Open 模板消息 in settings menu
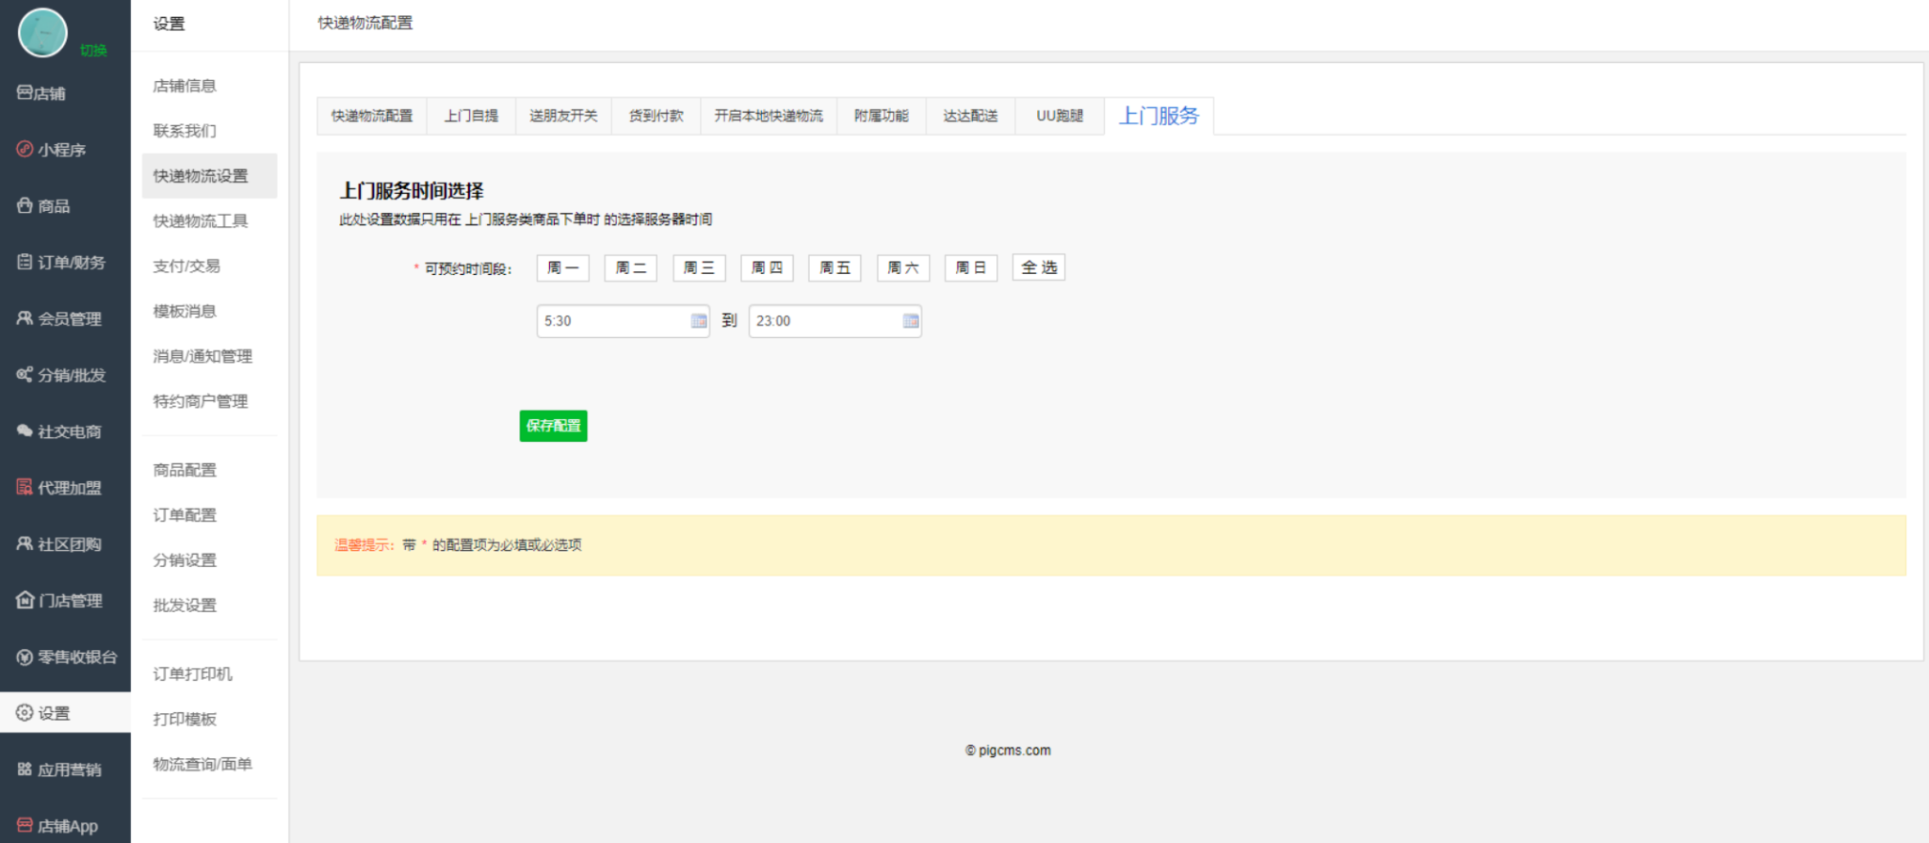This screenshot has width=1929, height=843. coord(185,312)
